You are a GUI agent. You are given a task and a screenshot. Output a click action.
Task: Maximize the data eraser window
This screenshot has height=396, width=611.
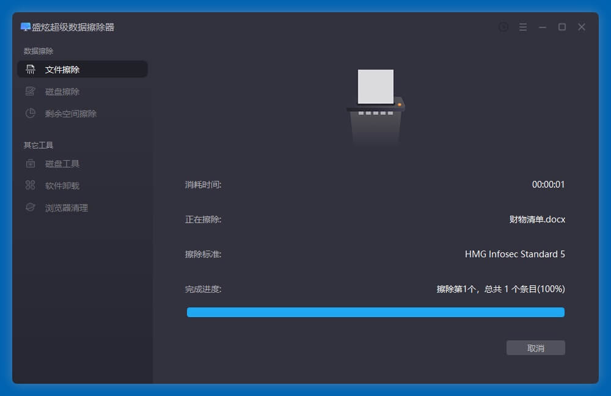[562, 27]
